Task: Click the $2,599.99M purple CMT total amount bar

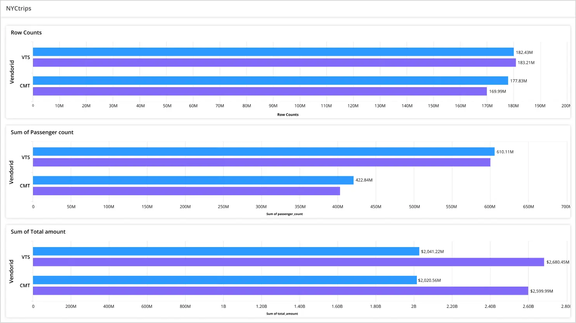Action: 280,291
